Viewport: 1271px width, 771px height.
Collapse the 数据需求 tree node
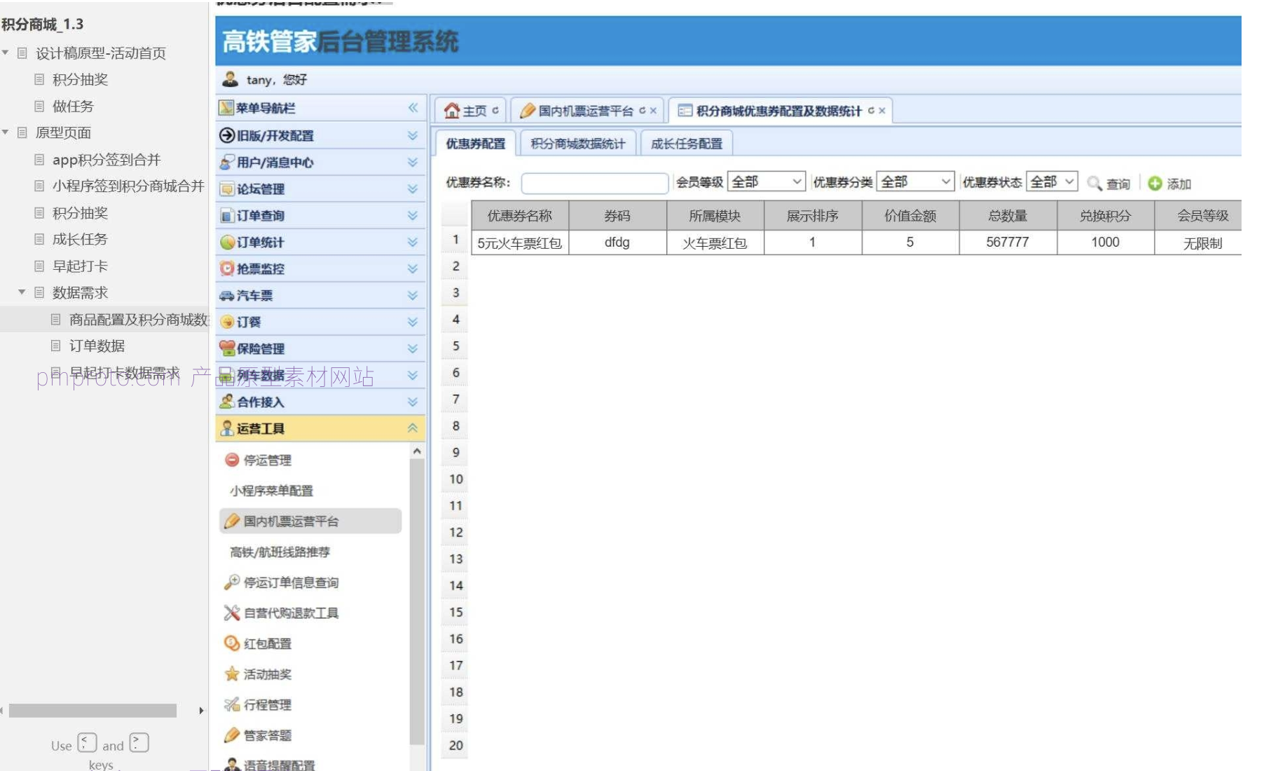(x=22, y=292)
